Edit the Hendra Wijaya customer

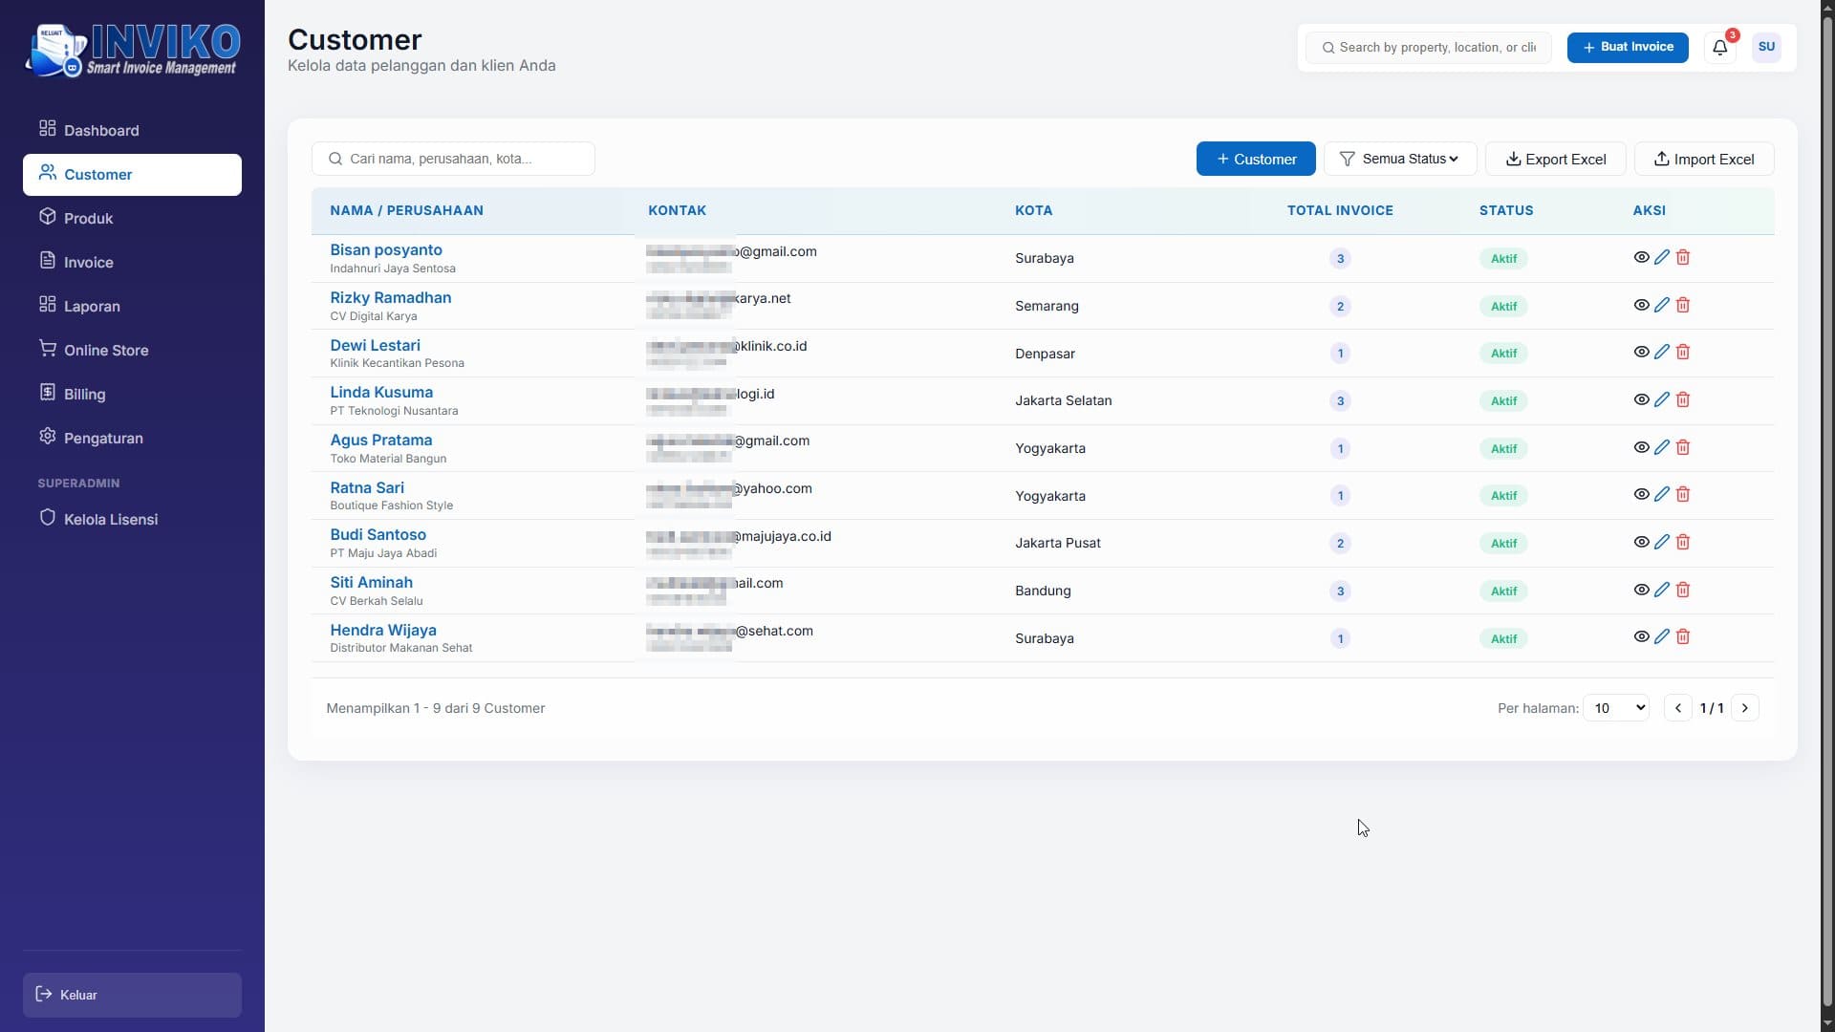[x=1662, y=636]
